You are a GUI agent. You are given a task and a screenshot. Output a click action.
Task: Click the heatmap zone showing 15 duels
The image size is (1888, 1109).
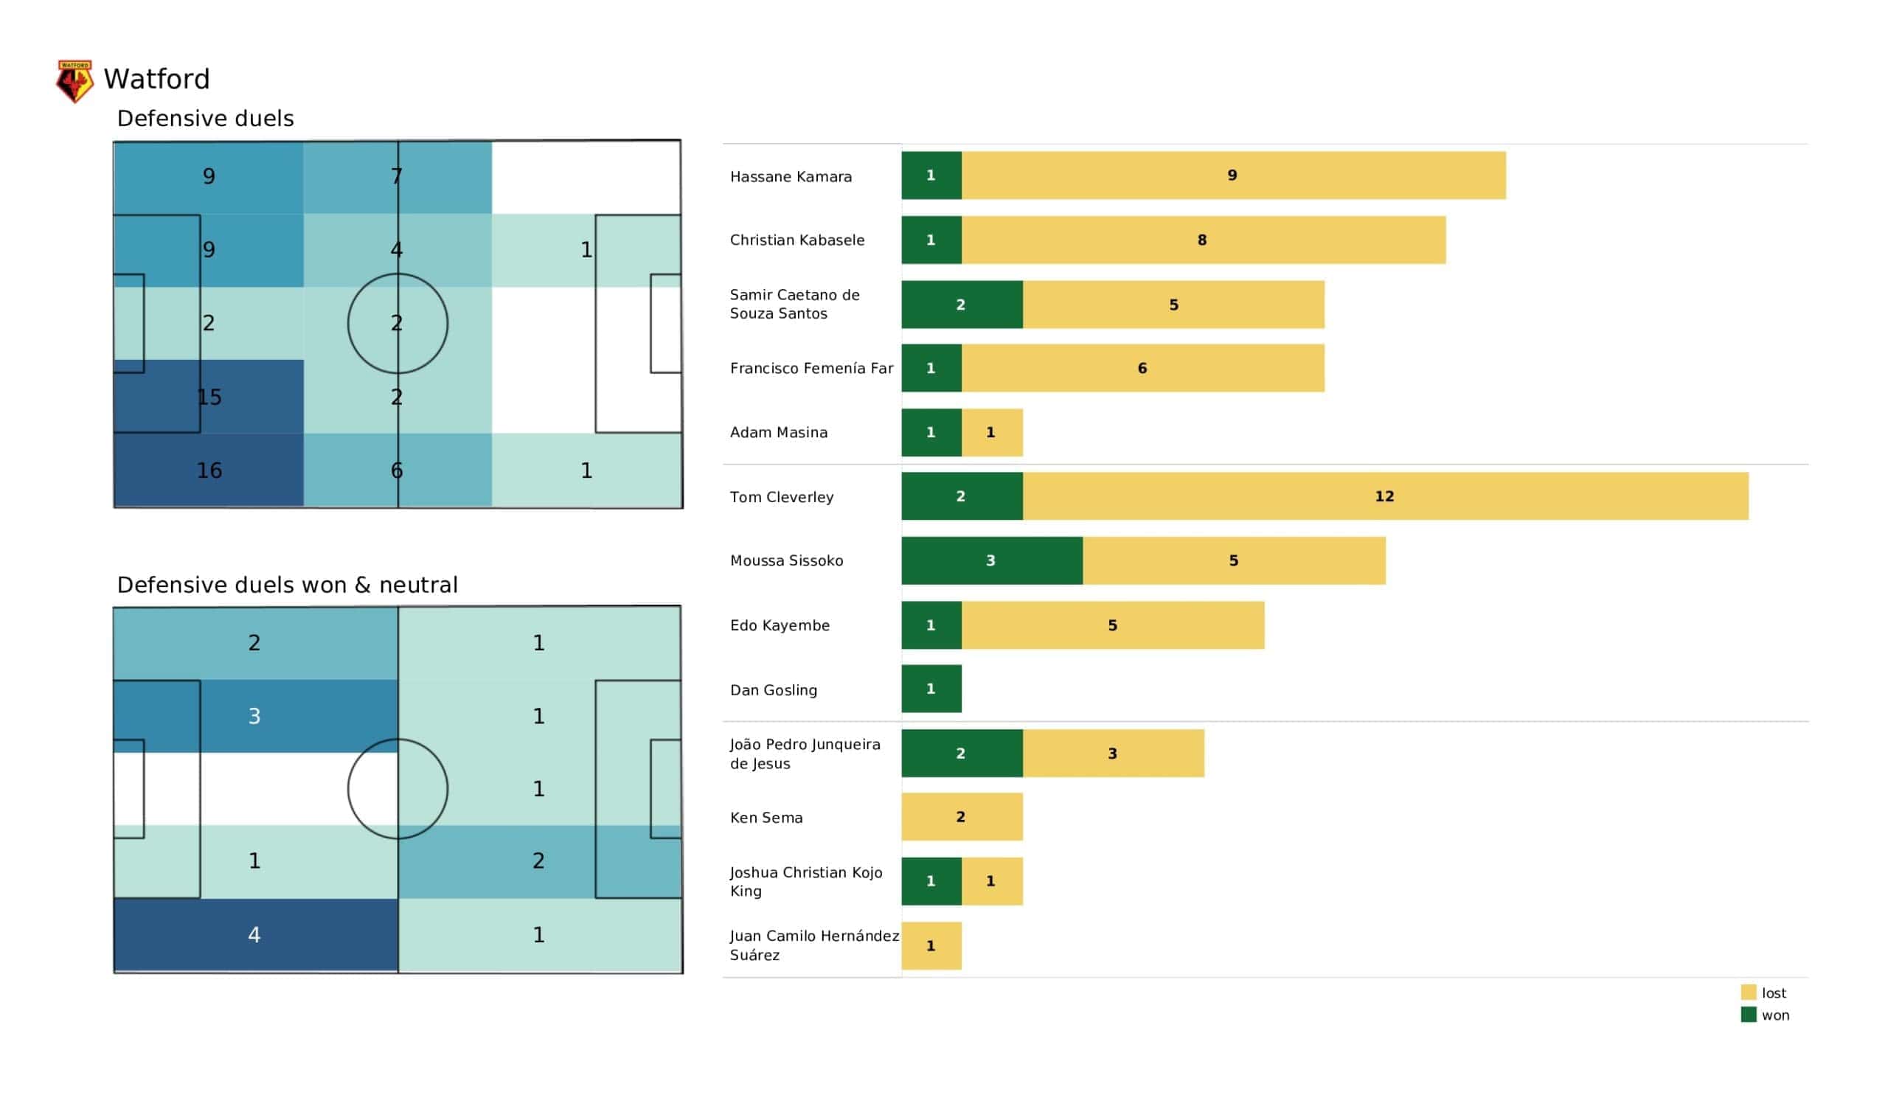pyautogui.click(x=209, y=397)
